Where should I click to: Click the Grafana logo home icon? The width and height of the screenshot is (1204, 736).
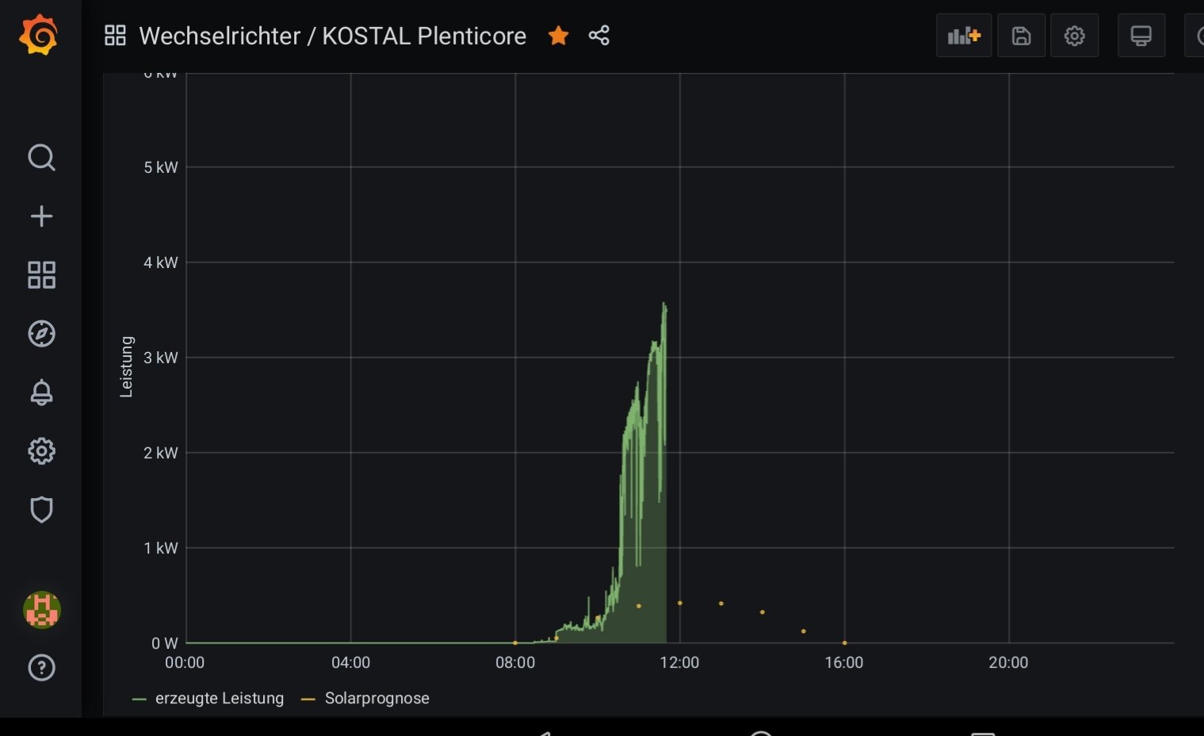pyautogui.click(x=39, y=36)
